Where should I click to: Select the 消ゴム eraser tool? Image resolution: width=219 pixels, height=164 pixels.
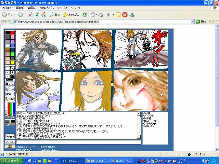[x=10, y=94]
